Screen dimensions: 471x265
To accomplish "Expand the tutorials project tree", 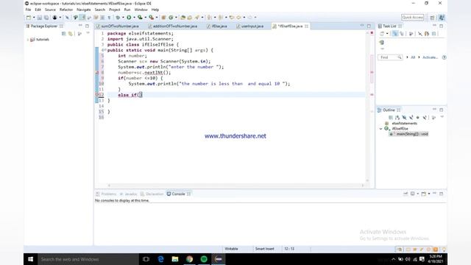I will click(28, 40).
